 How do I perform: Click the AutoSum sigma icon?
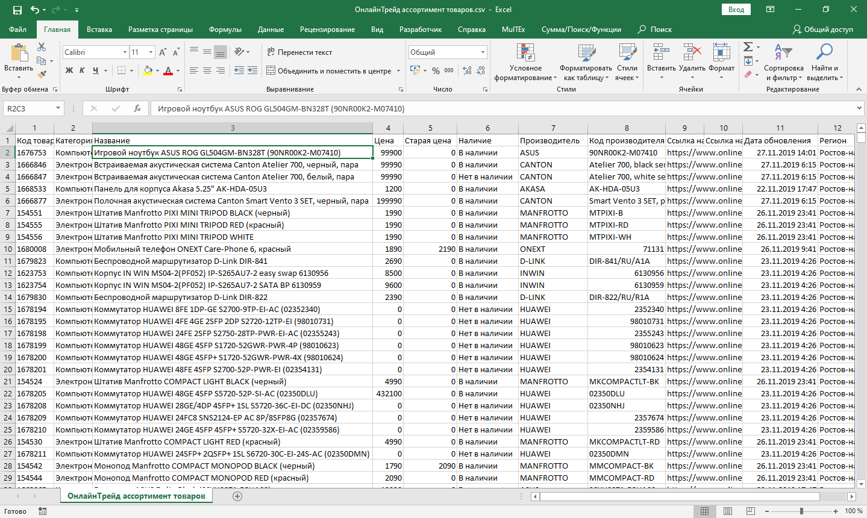[x=748, y=47]
